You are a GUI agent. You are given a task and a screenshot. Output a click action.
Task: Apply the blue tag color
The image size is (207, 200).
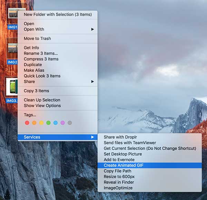(x=56, y=123)
